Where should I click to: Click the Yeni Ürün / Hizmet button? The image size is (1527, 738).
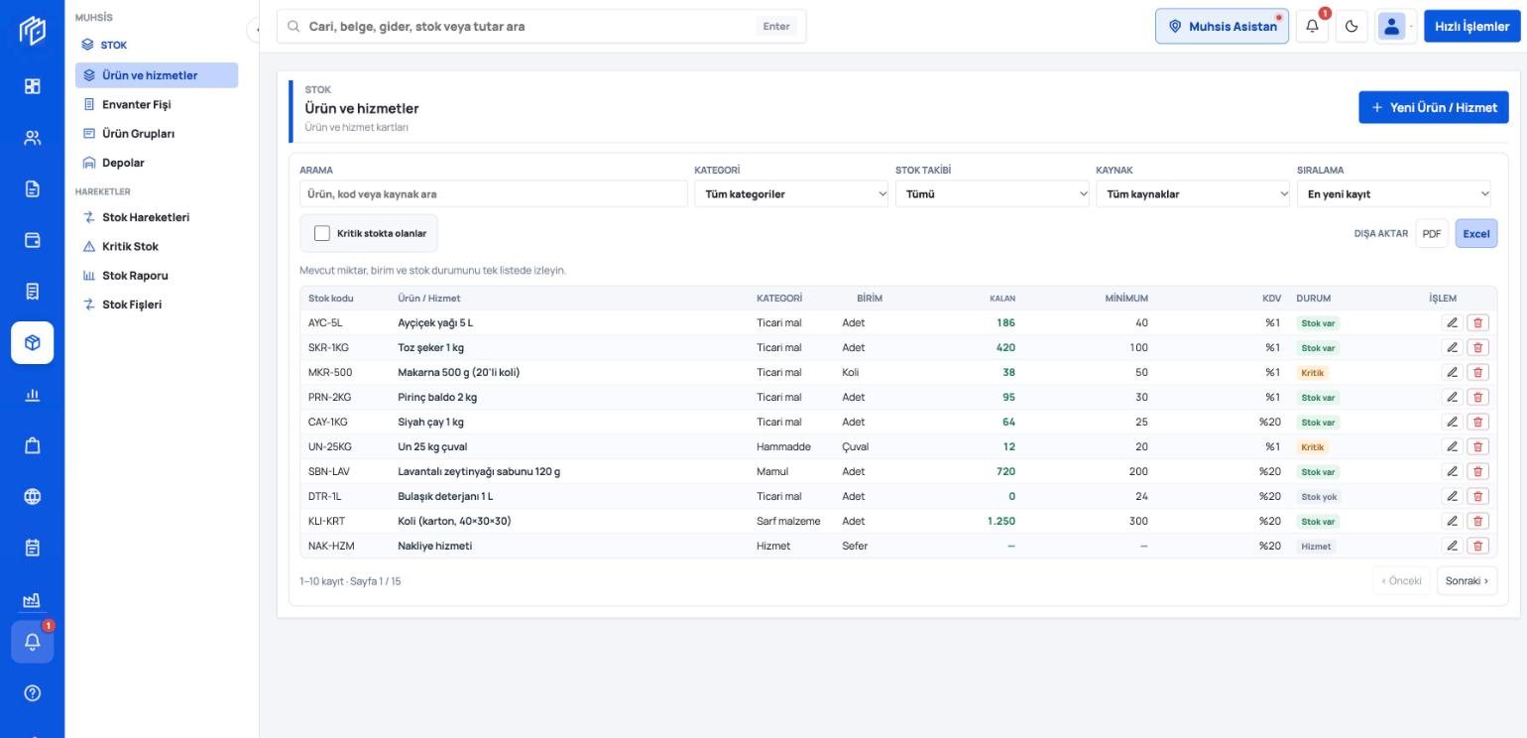pos(1434,107)
